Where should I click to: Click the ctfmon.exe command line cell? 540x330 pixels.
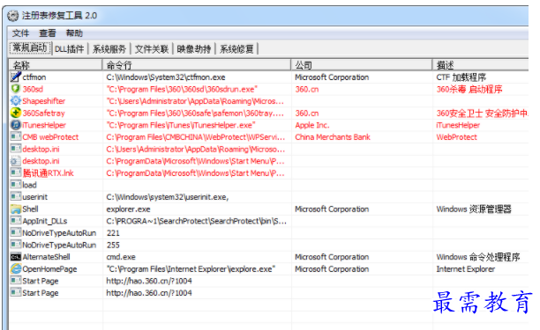pos(166,77)
